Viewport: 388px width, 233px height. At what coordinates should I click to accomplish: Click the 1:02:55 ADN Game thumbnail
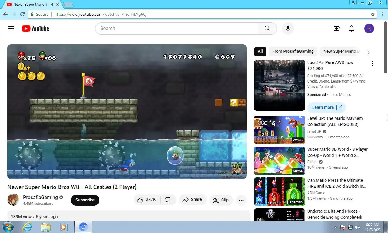pos(279,192)
